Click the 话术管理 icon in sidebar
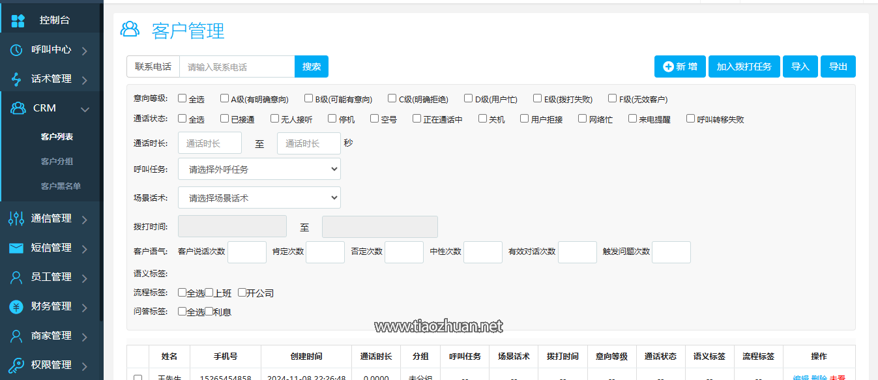 (x=17, y=79)
